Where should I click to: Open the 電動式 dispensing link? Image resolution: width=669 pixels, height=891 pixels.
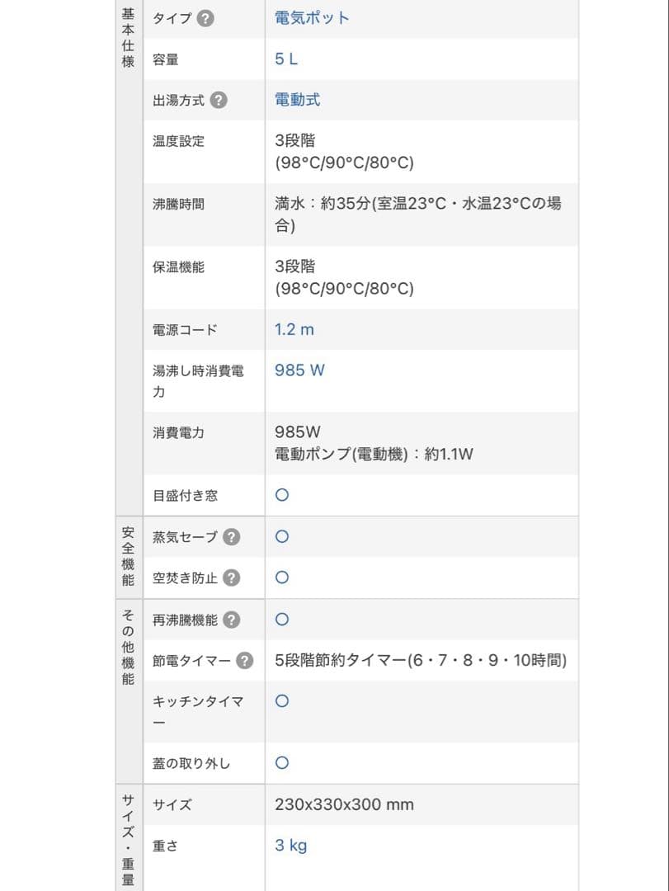[297, 100]
